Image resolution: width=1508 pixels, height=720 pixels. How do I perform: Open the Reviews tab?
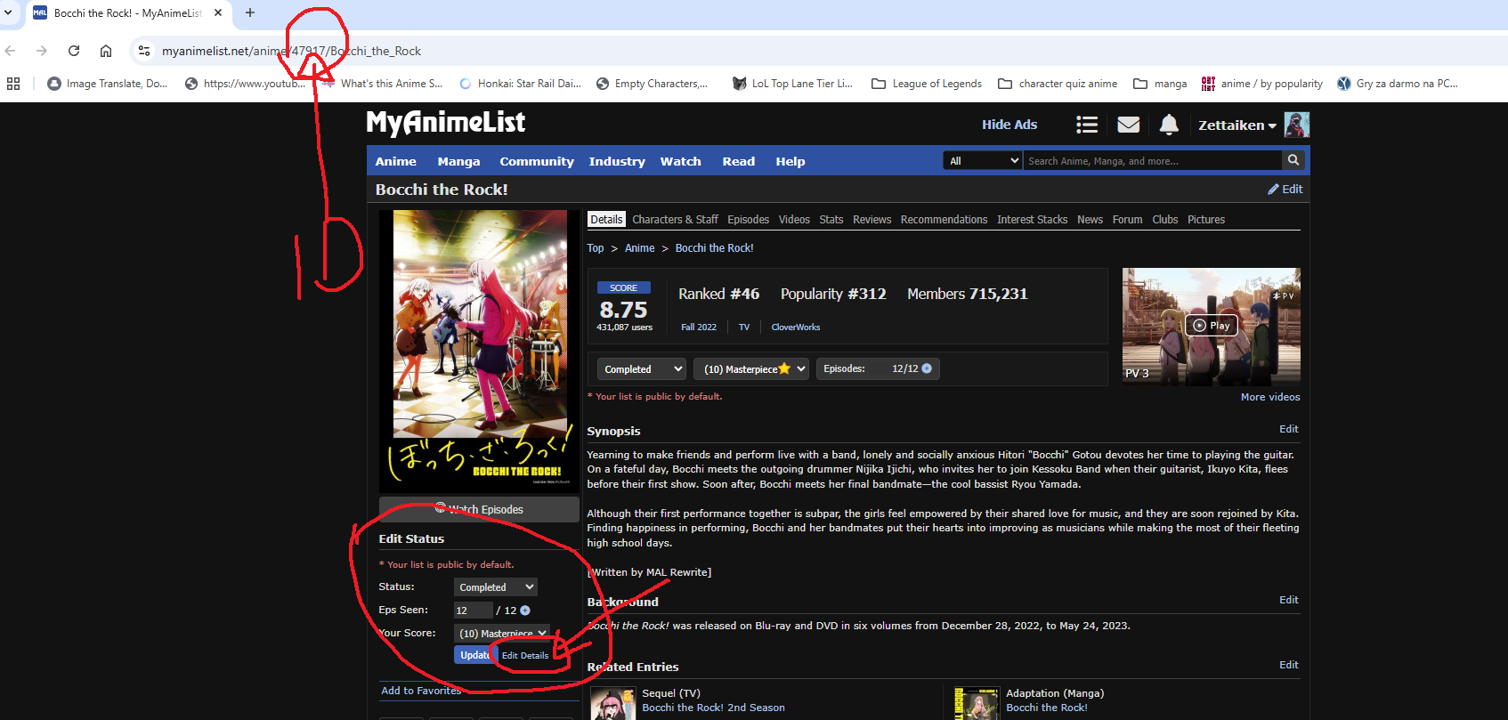(872, 220)
